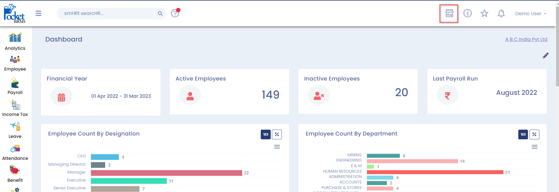Click the search magnifier button
The width and height of the screenshot is (559, 192).
tap(160, 13)
